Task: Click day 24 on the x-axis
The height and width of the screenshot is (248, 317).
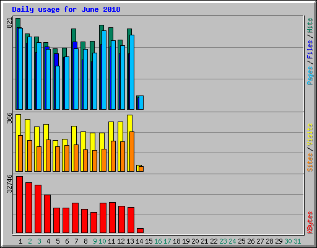Action: point(232,241)
